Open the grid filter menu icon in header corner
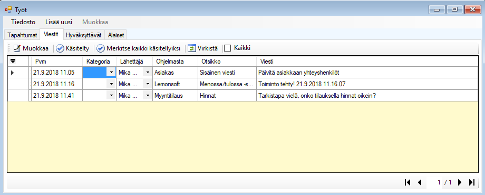Screen dimensions: 485x195 tap(13, 61)
